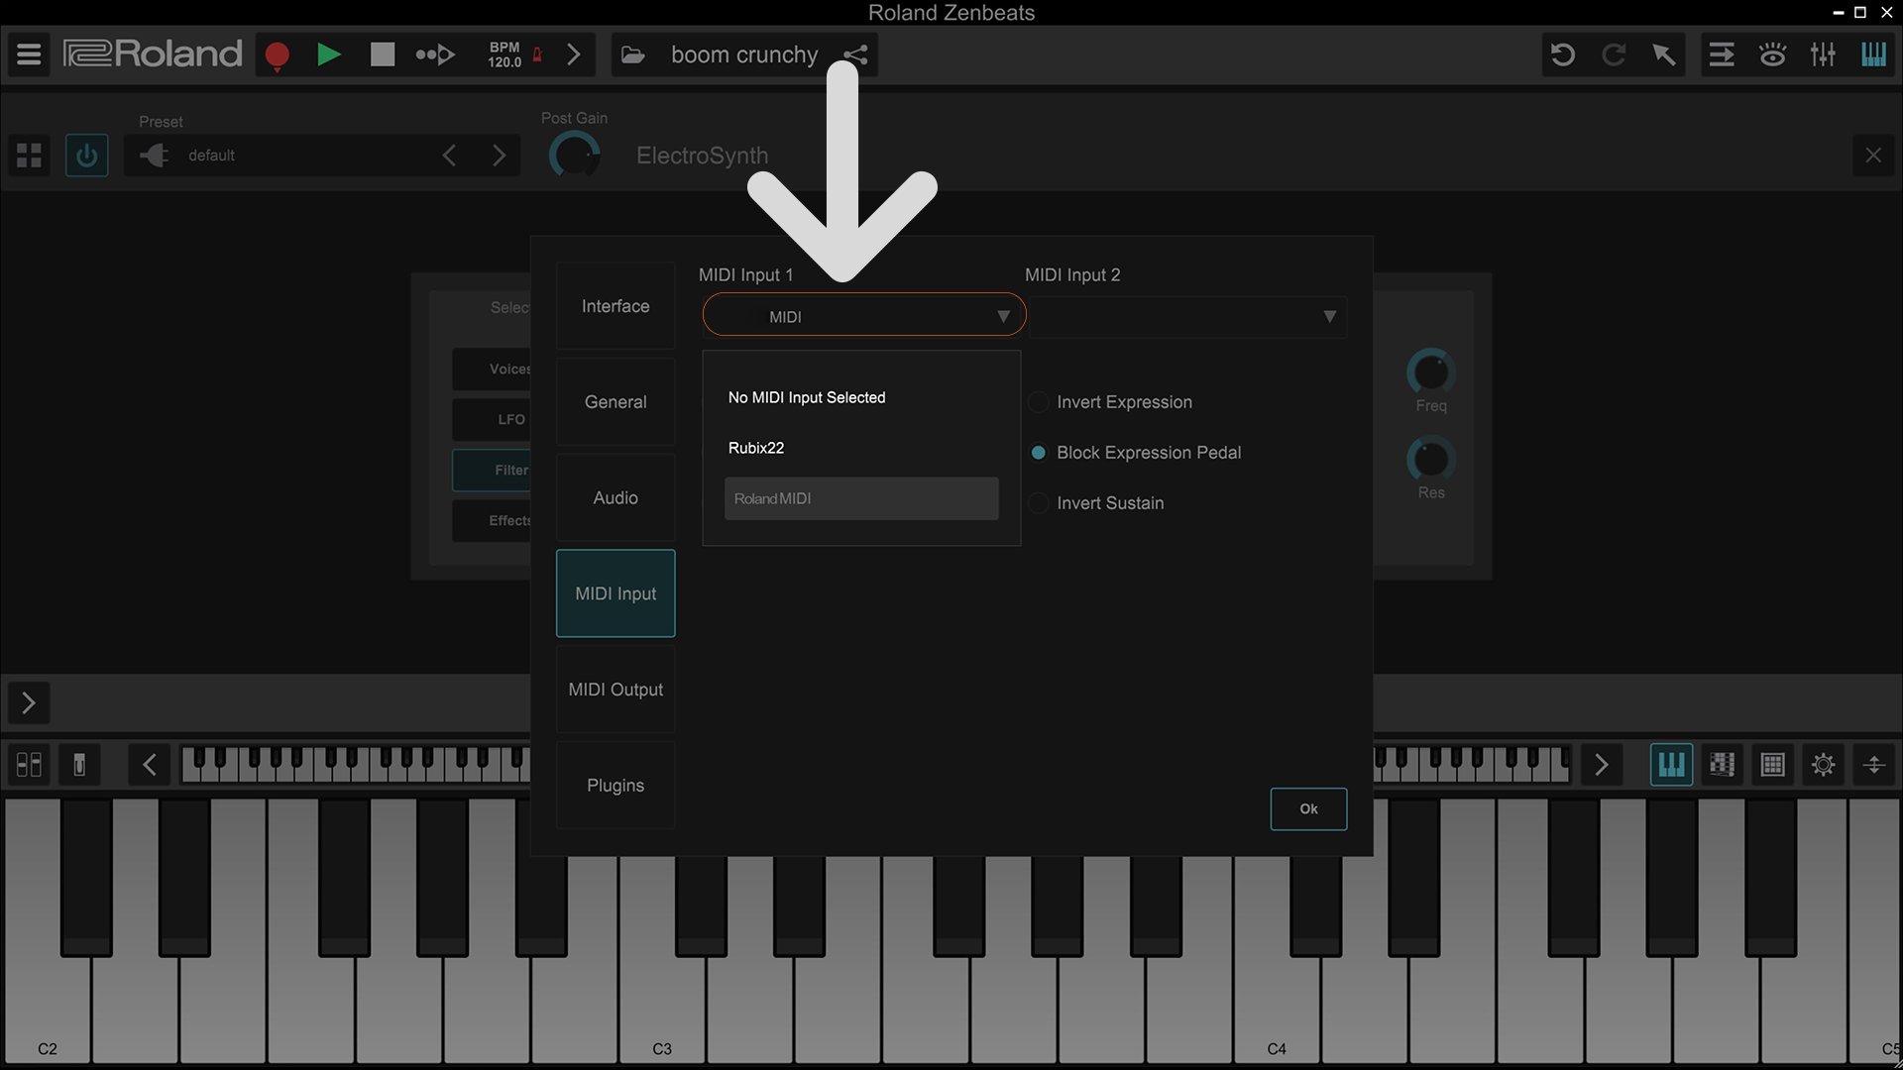Select the piano keys input mode
This screenshot has height=1070, width=1903.
tap(1671, 765)
